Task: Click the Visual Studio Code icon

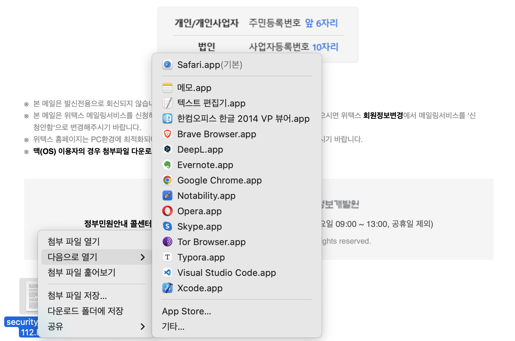Action: pyautogui.click(x=167, y=272)
